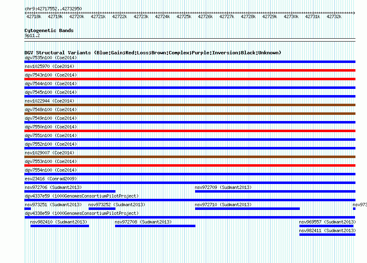367x263 pixels.
Task: Open the dgv7544n100 (Coe2014) variant label
Action: pyautogui.click(x=51, y=84)
